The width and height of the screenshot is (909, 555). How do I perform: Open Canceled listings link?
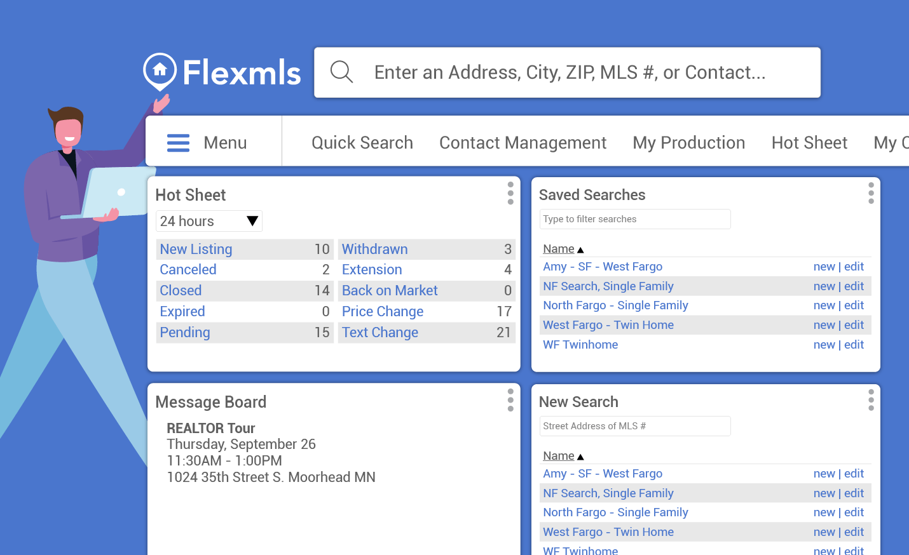188,269
